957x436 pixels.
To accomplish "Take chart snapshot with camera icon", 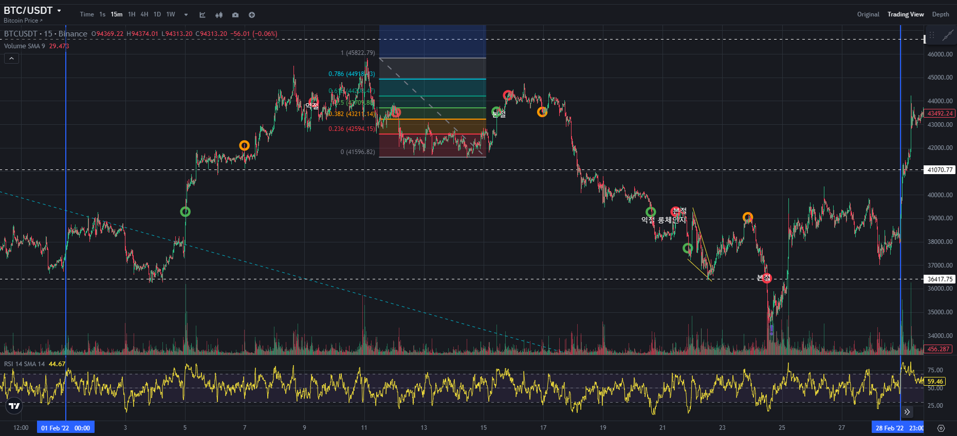I will tap(235, 15).
